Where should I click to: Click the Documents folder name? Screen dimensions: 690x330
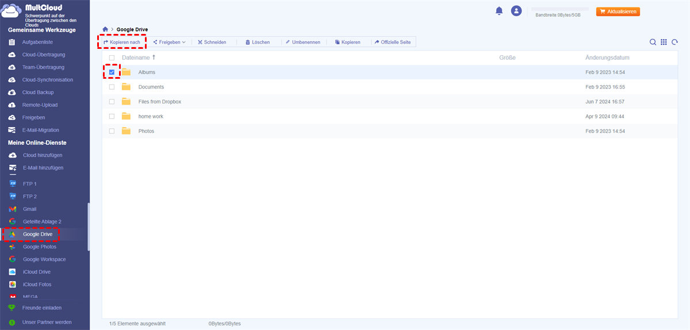151,87
